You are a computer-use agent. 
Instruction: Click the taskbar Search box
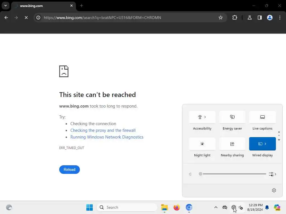[x=127, y=207]
